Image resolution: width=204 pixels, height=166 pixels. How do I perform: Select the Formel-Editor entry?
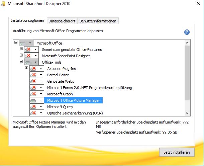[x=58, y=75]
